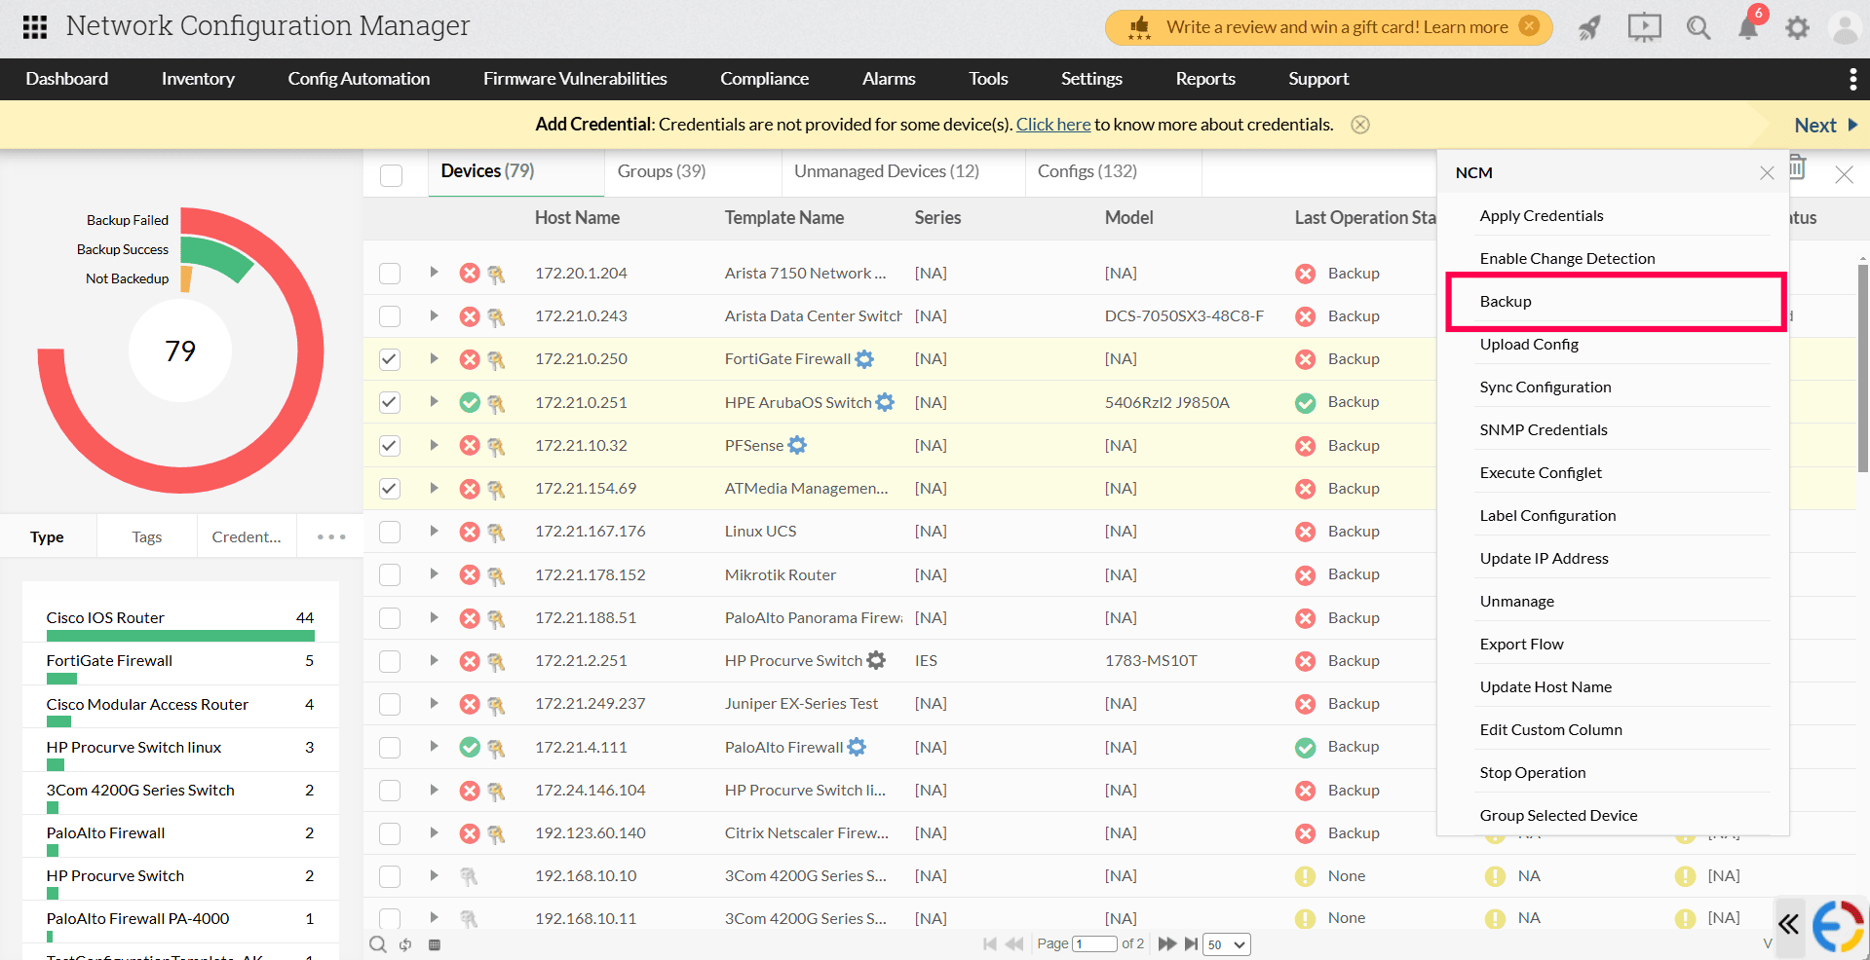Image resolution: width=1870 pixels, height=960 pixels.
Task: Click the Click here credentials link
Action: point(1052,124)
